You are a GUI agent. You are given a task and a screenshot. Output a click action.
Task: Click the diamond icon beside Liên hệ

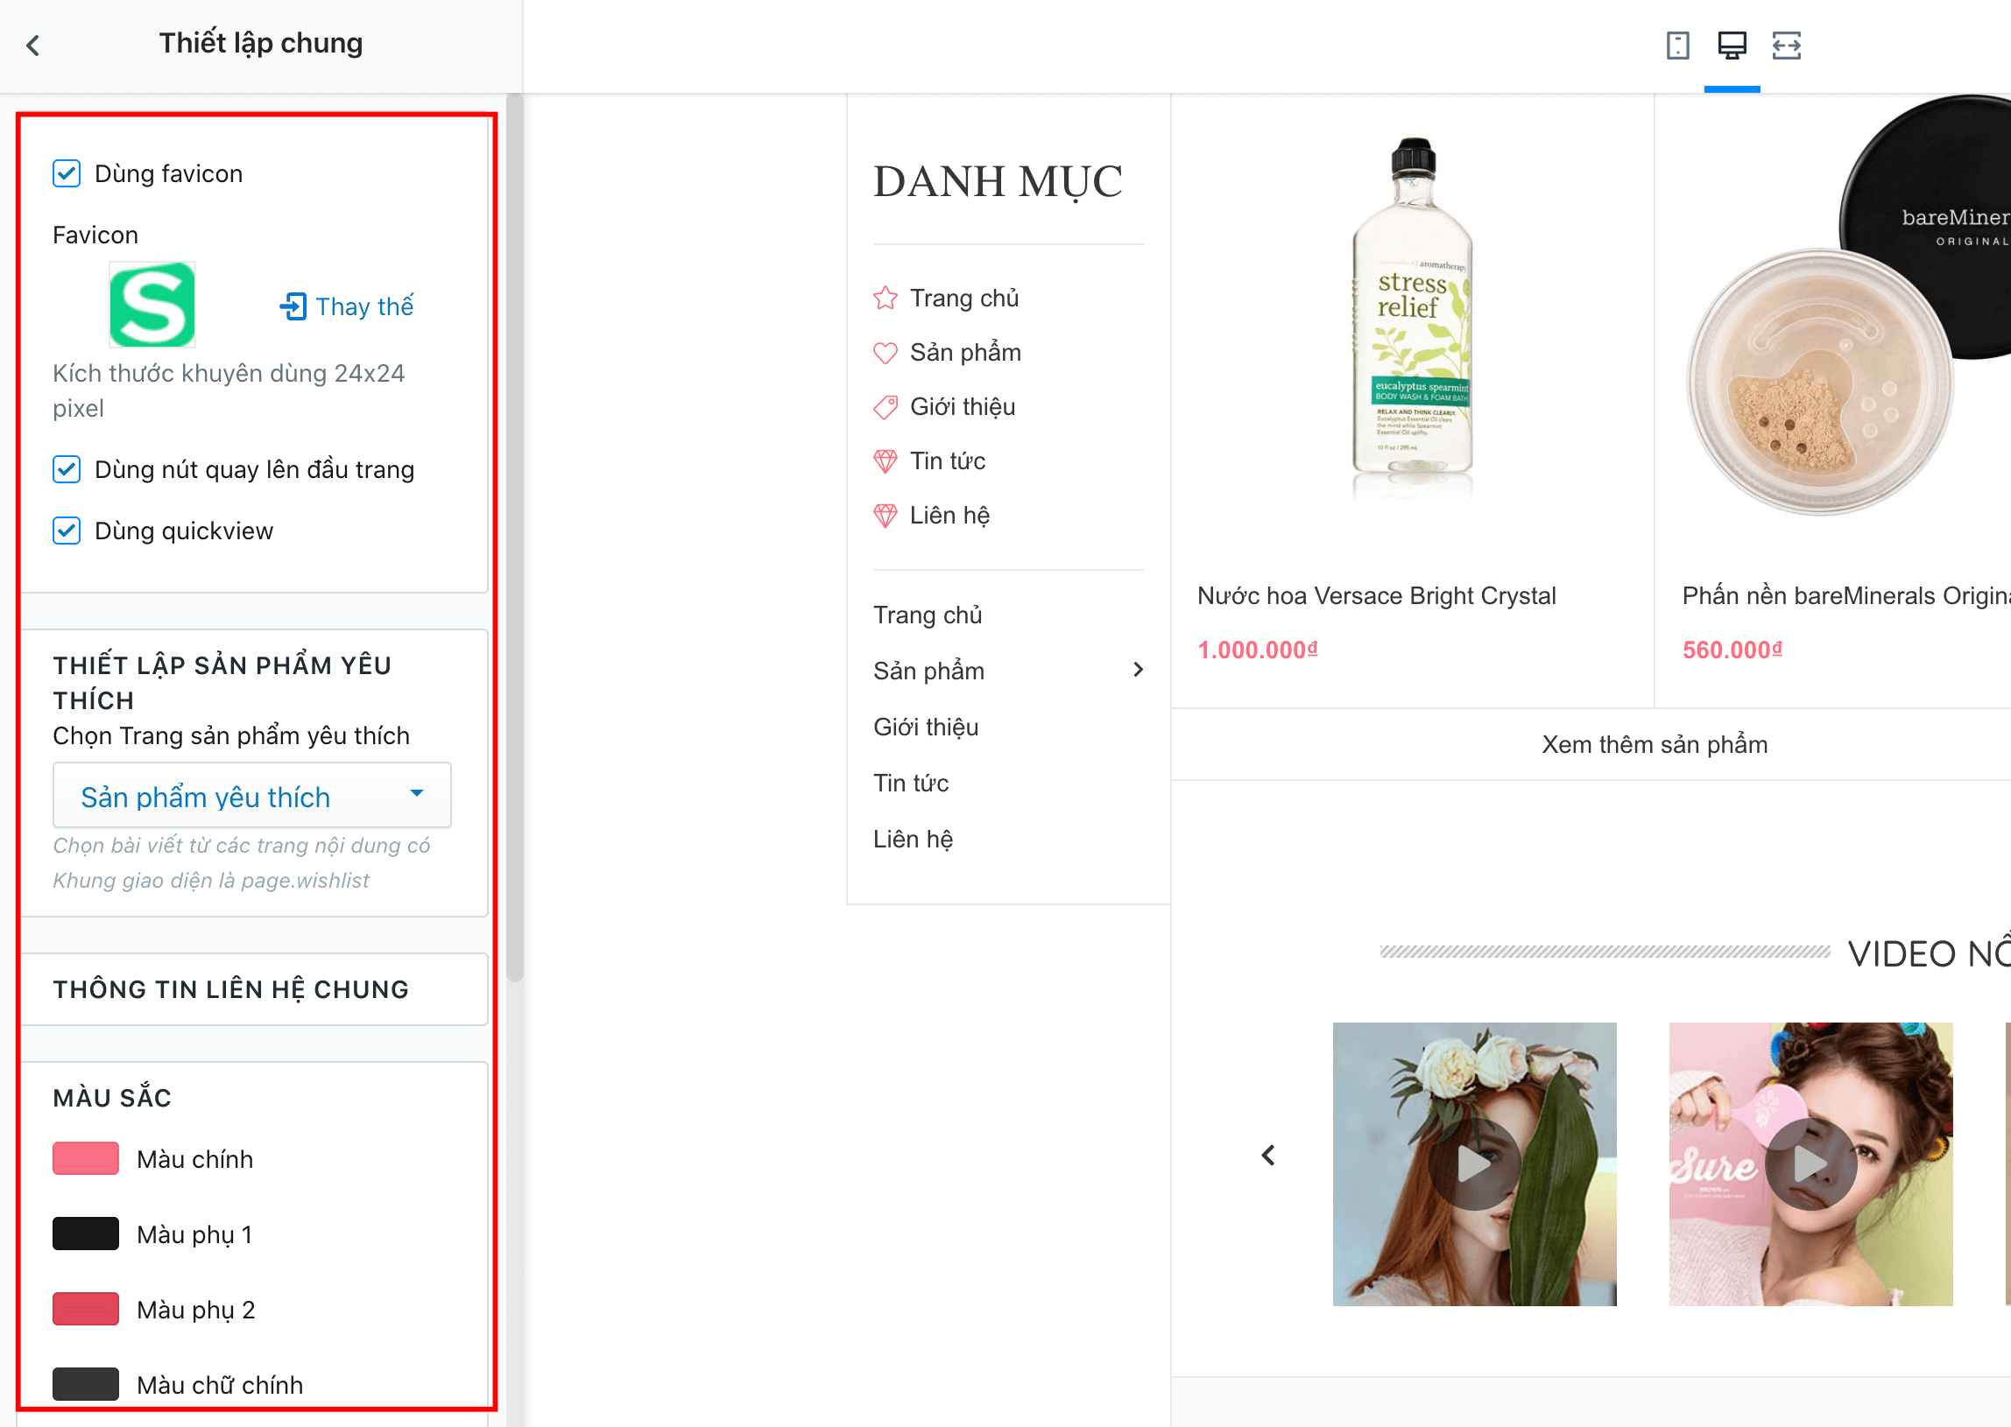point(886,516)
